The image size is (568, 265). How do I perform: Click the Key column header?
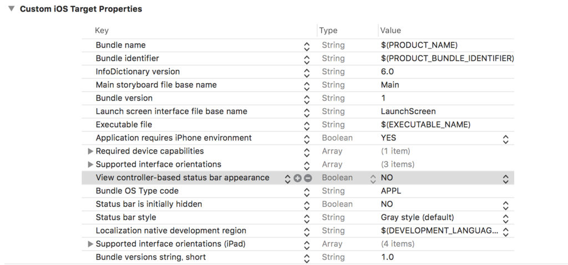102,30
